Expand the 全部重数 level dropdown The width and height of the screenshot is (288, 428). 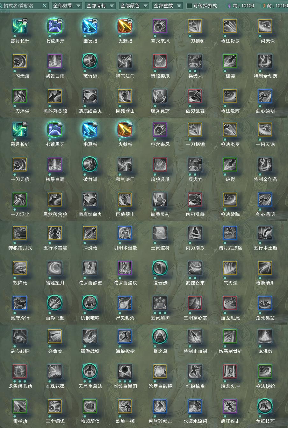(168, 6)
